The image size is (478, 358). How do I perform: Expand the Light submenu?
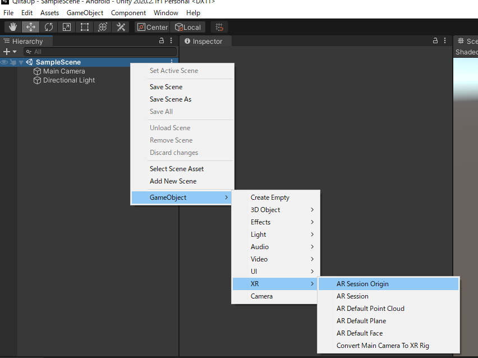[x=275, y=235]
